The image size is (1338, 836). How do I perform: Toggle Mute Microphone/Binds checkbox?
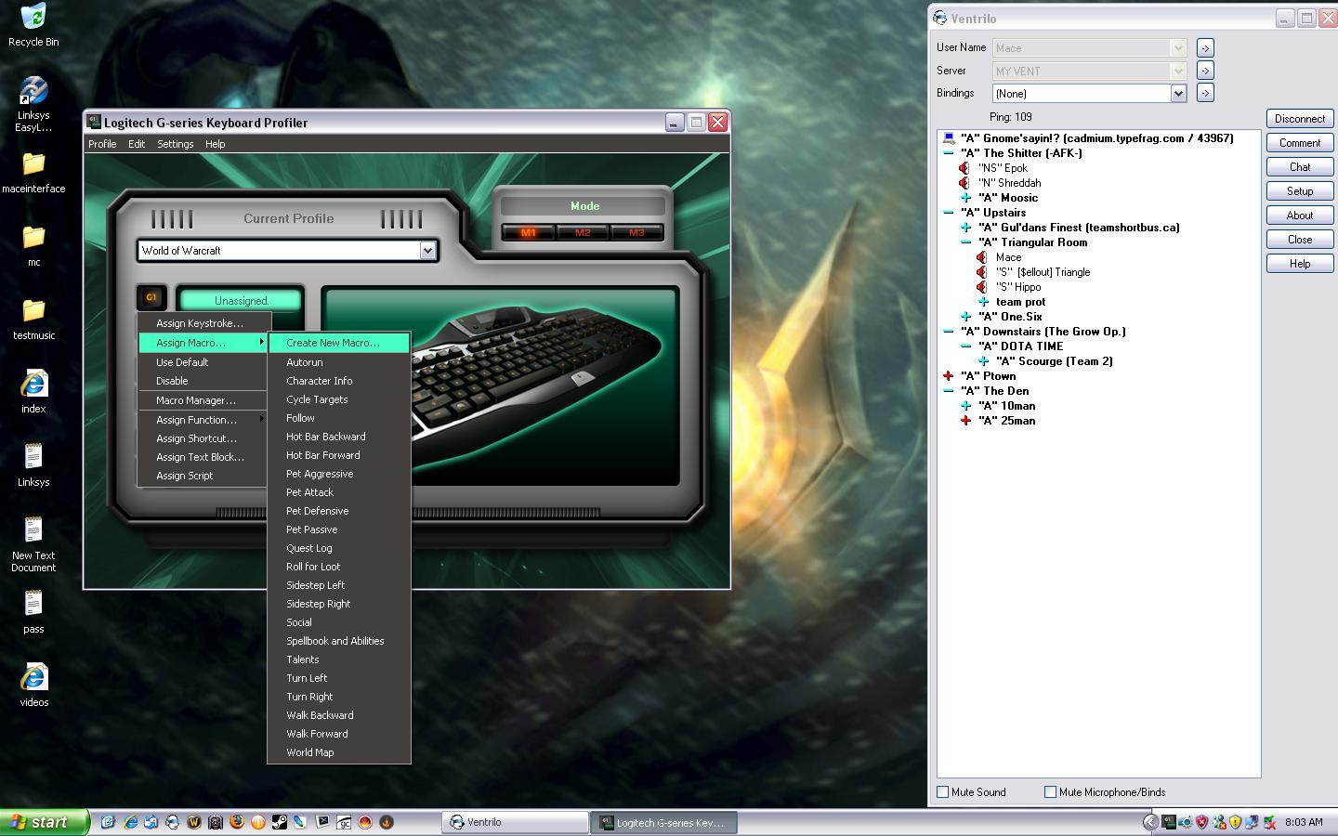pos(1050,792)
